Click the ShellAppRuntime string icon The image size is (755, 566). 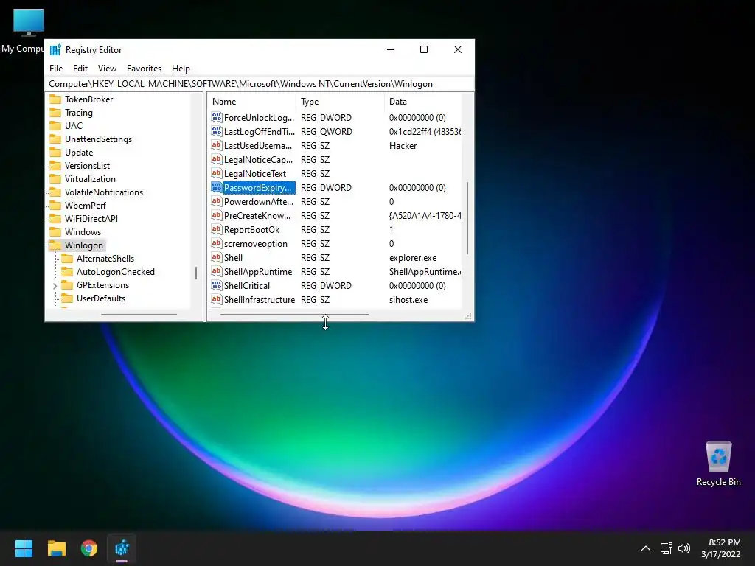(217, 271)
